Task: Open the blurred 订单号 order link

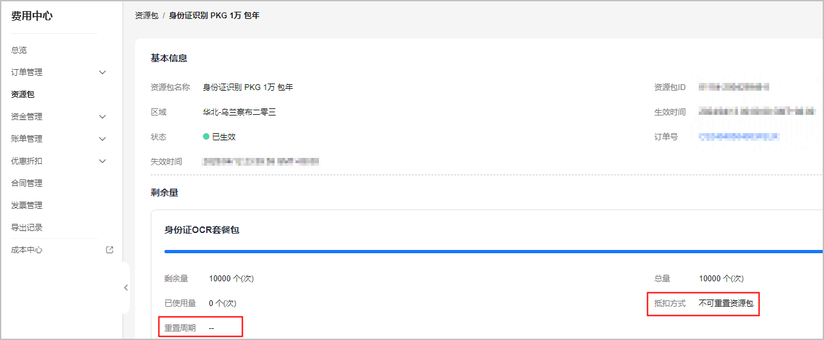Action: point(739,137)
